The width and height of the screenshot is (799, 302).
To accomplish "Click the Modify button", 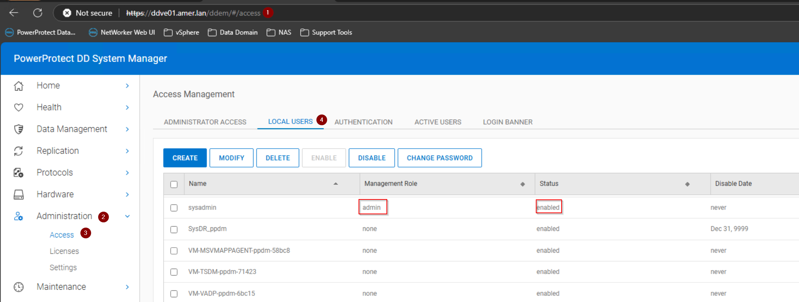I will click(231, 158).
